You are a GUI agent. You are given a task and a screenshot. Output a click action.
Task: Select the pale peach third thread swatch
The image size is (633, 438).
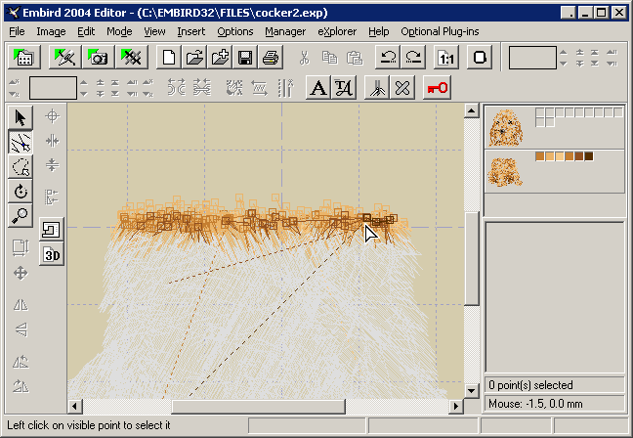pos(560,156)
